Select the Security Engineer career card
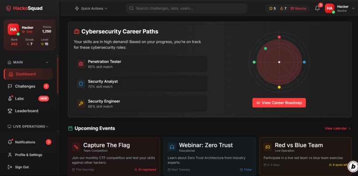Viewport: 358px width, 176px height. pos(140,104)
